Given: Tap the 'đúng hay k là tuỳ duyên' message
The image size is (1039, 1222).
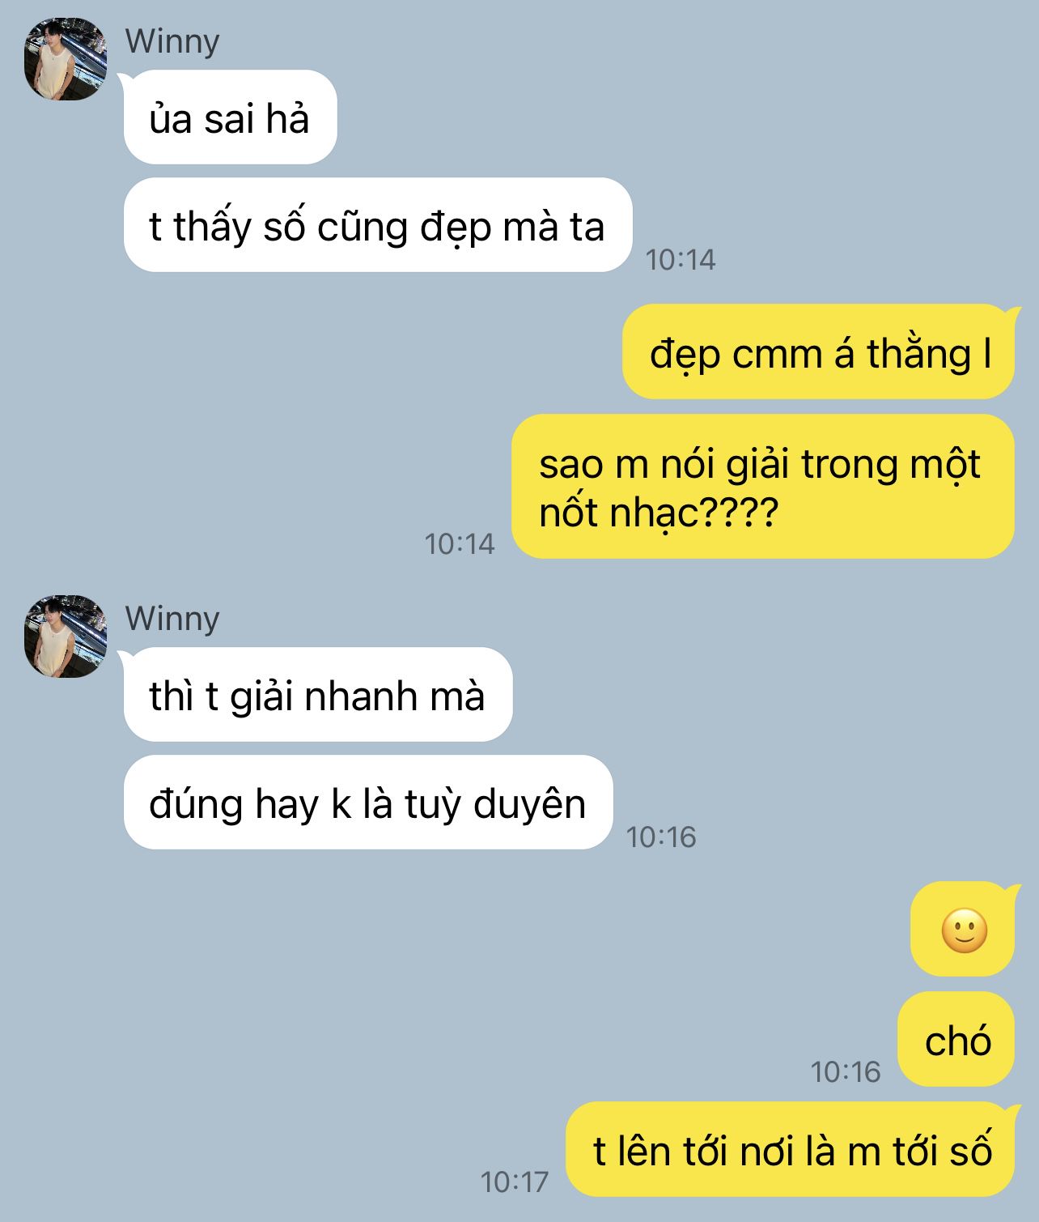Looking at the screenshot, I should coord(368,803).
